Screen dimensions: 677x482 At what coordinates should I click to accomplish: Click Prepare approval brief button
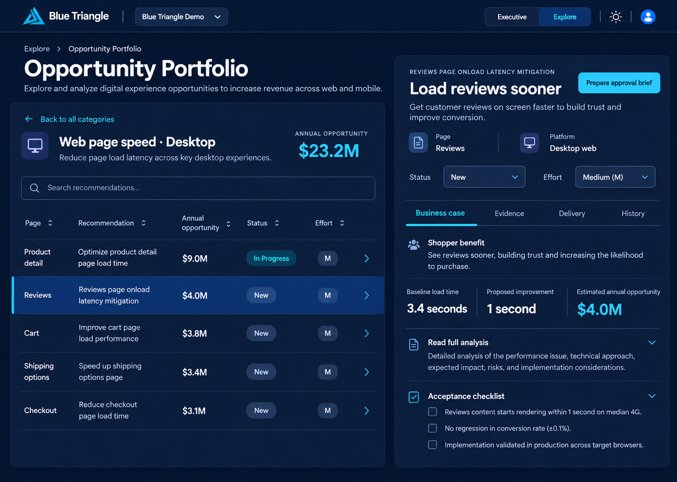[x=619, y=83]
